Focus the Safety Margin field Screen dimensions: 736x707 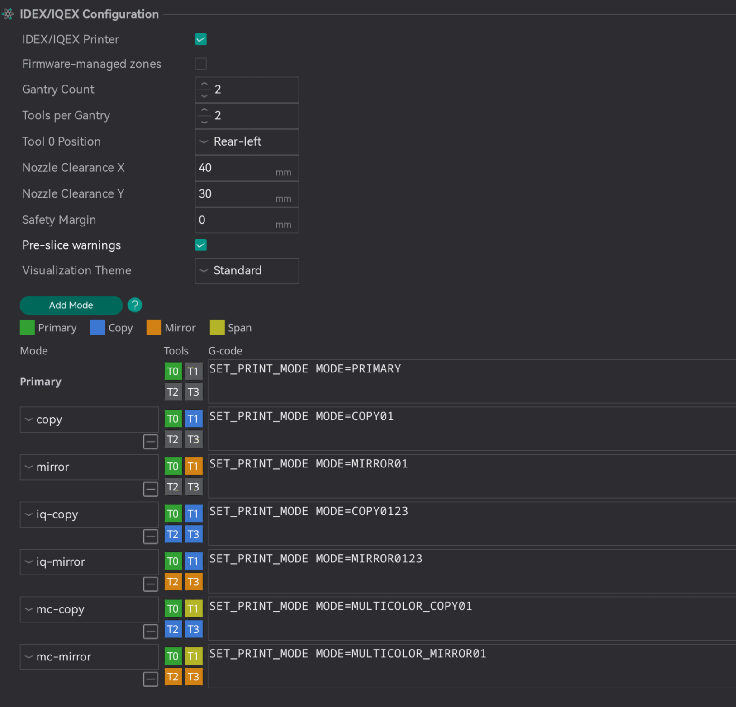click(x=247, y=220)
